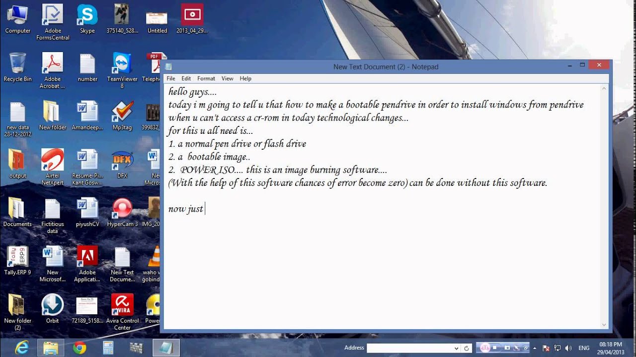Select the 'New folder' desktop folder
Image resolution: width=636 pixels, height=357 pixels.
point(53,116)
